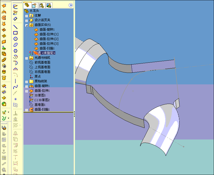214x175 pixels.
Task: Select the Planar Surface tool
Action: point(4,42)
